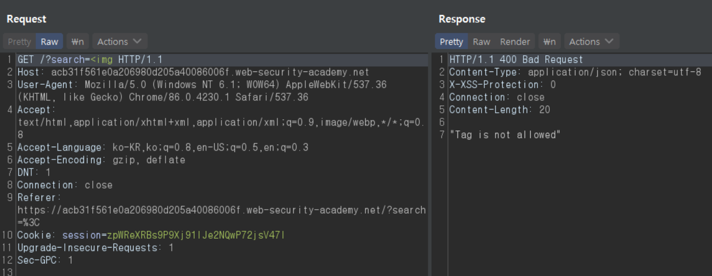Click the User-Agent header name in the request
Image resolution: width=712 pixels, height=276 pixels.
pyautogui.click(x=44, y=85)
